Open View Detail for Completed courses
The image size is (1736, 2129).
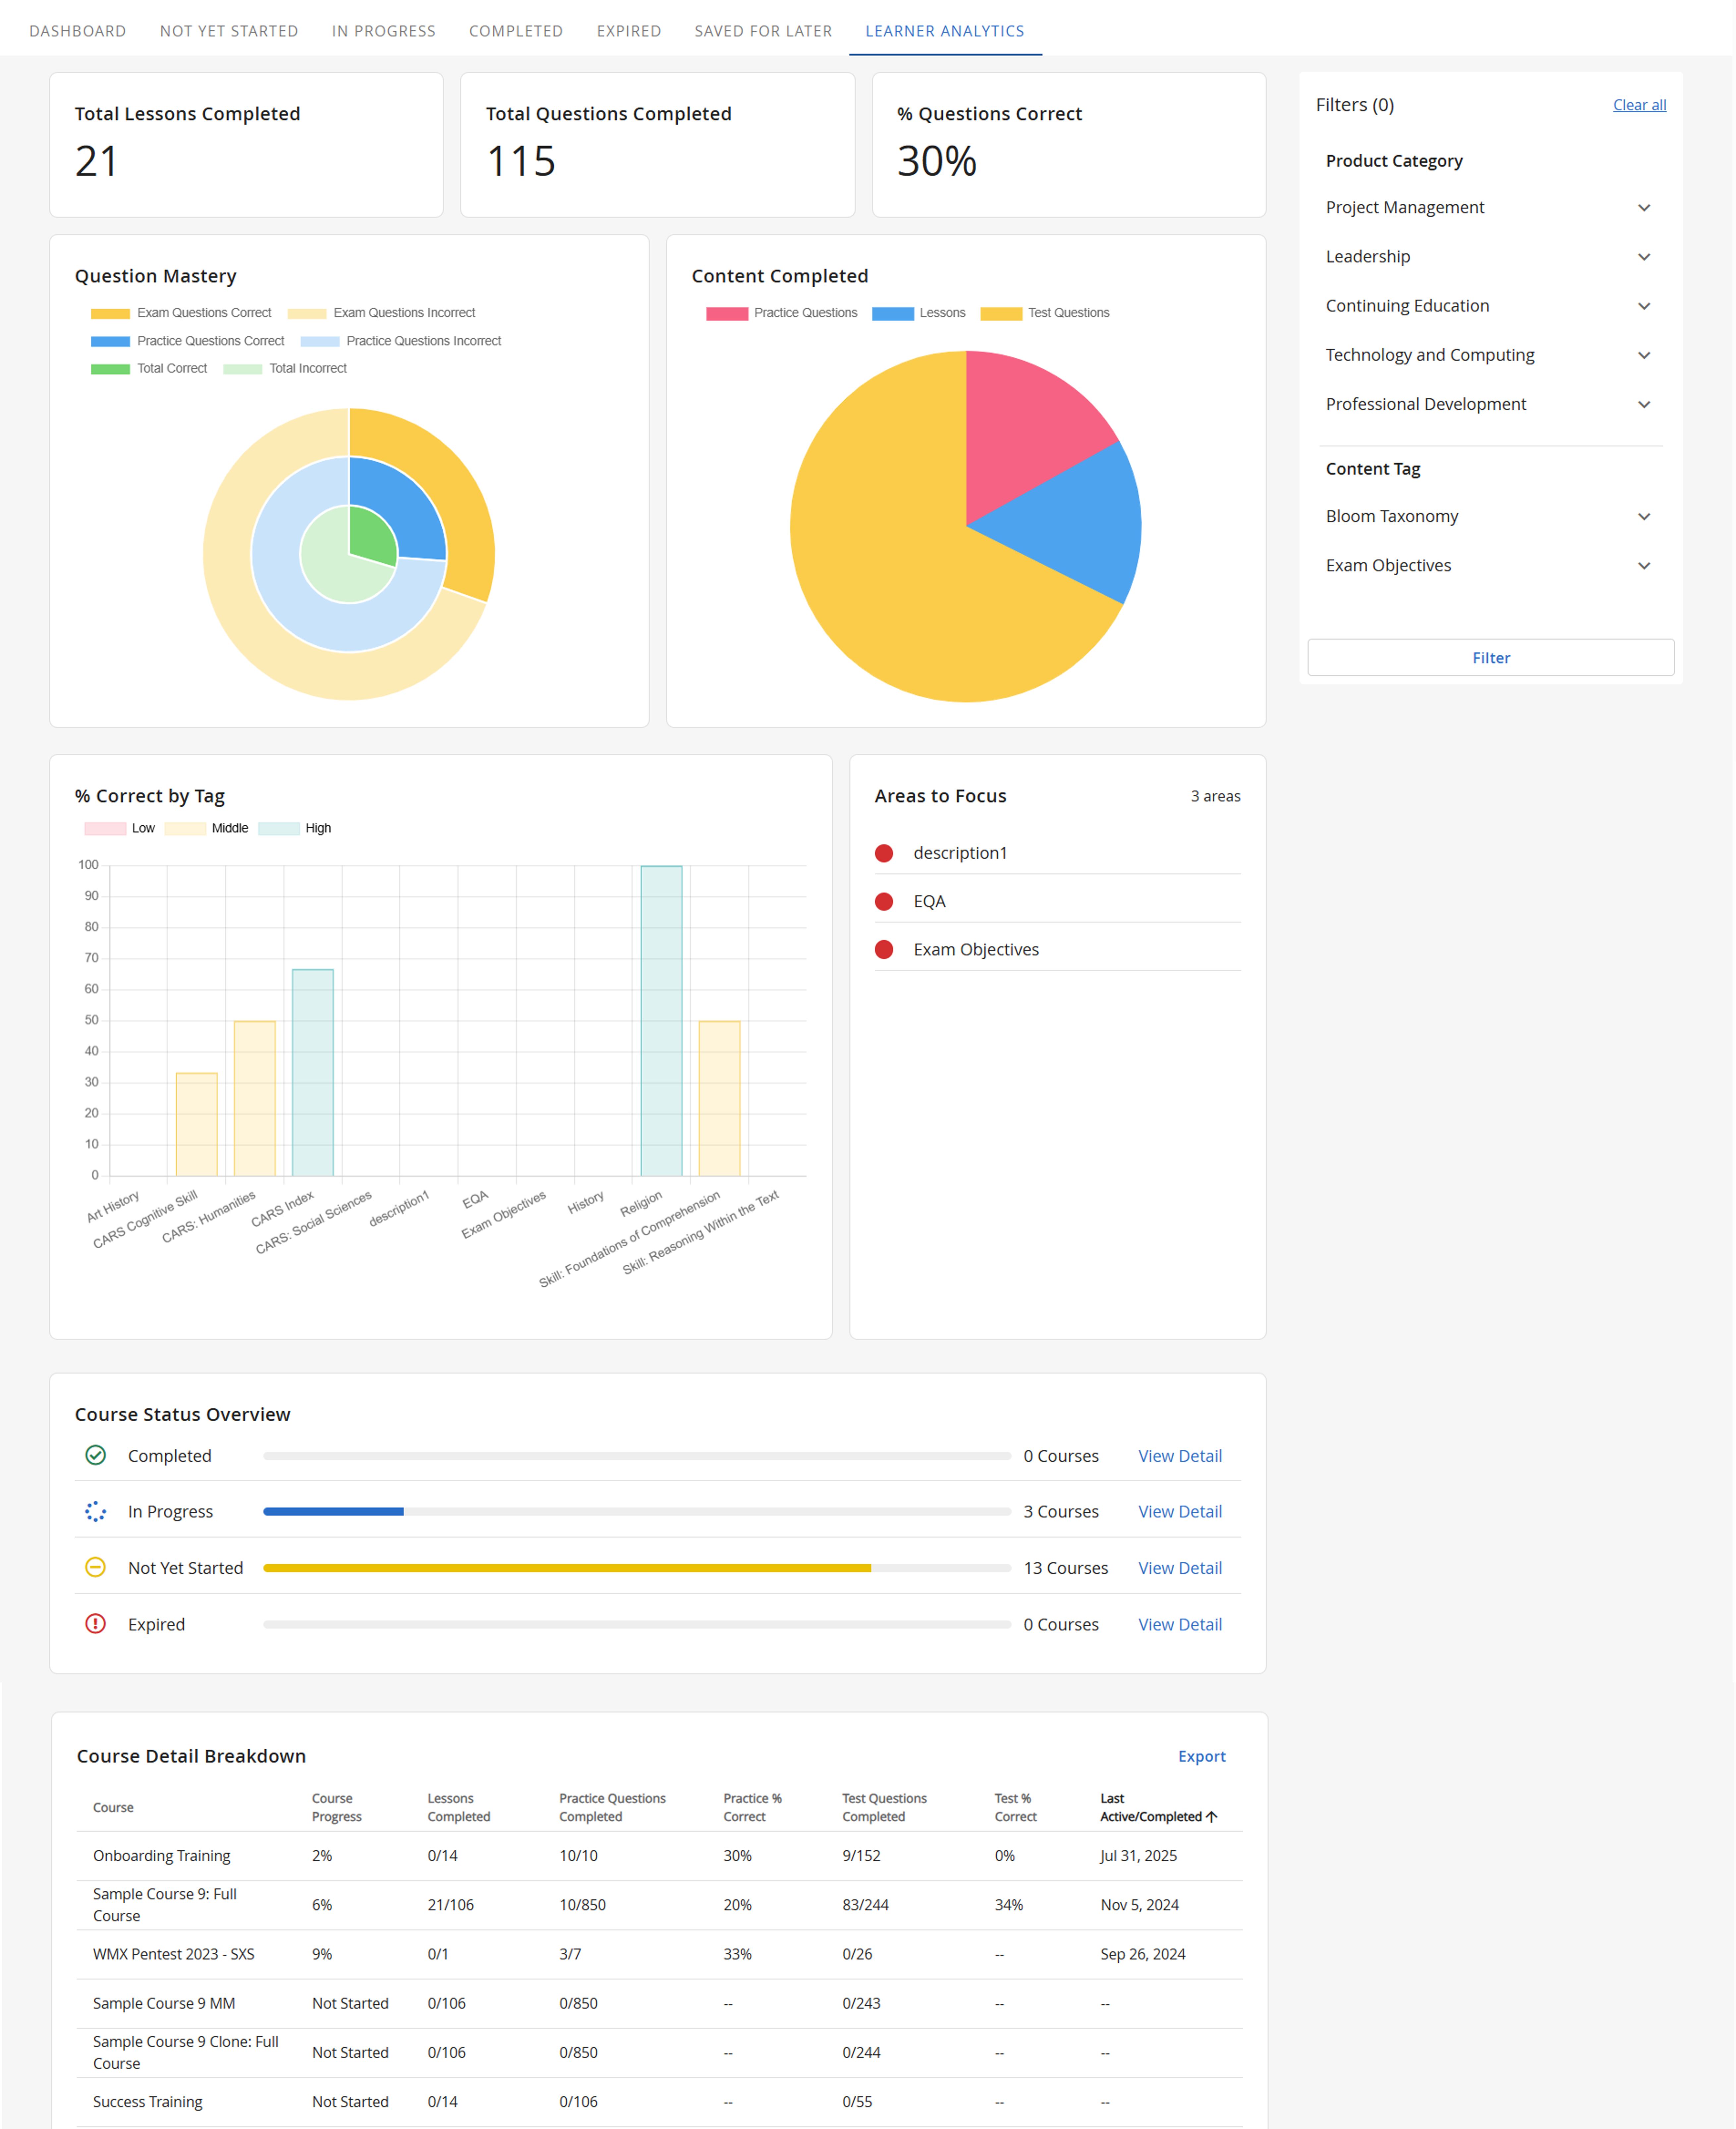tap(1180, 1456)
